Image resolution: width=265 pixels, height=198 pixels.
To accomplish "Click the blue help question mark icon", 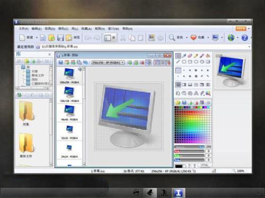I will tap(245, 37).
